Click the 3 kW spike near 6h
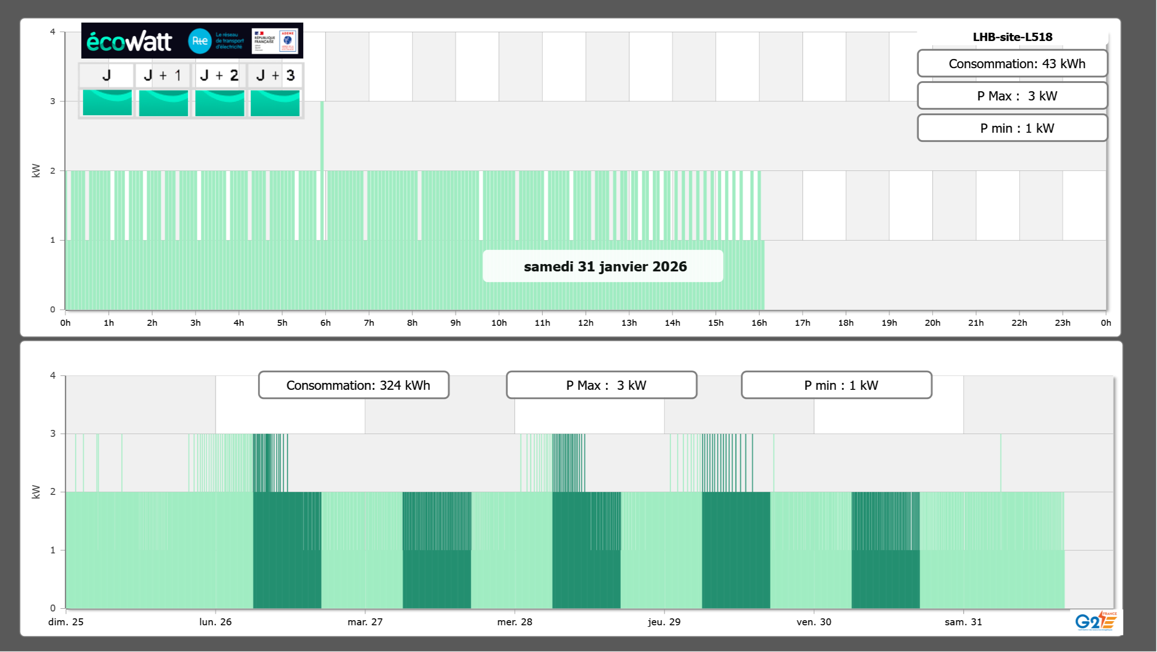The width and height of the screenshot is (1157, 652). tap(322, 136)
